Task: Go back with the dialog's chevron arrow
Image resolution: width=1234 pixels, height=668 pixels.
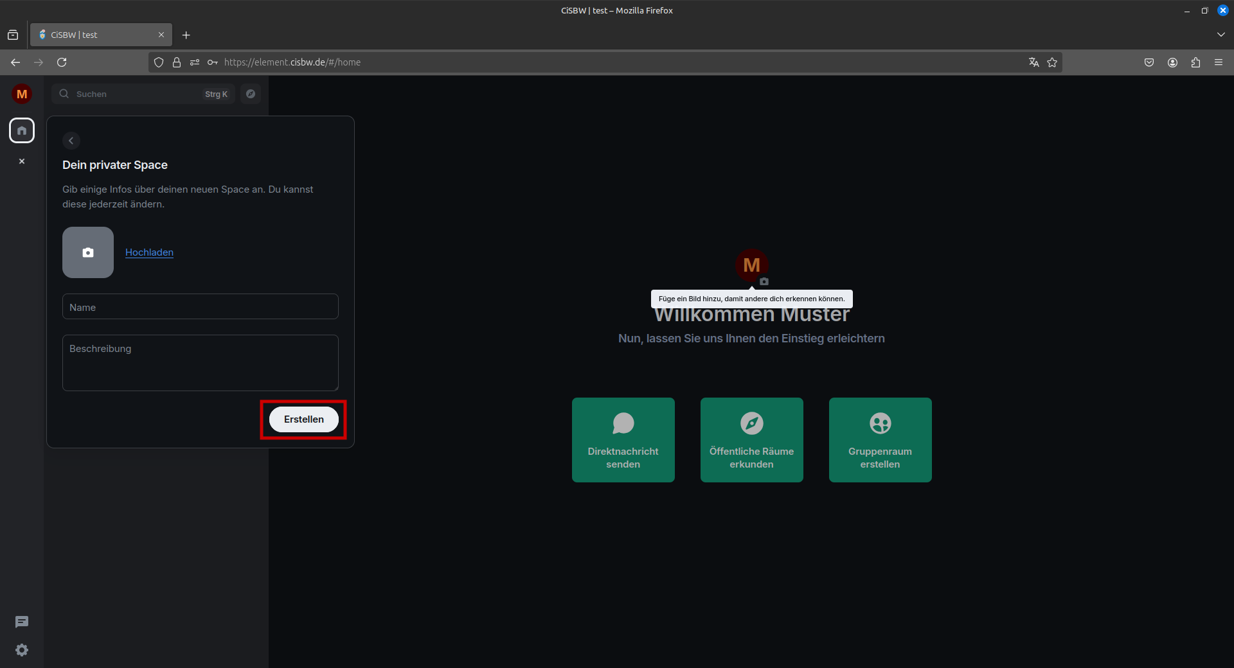Action: 71,141
